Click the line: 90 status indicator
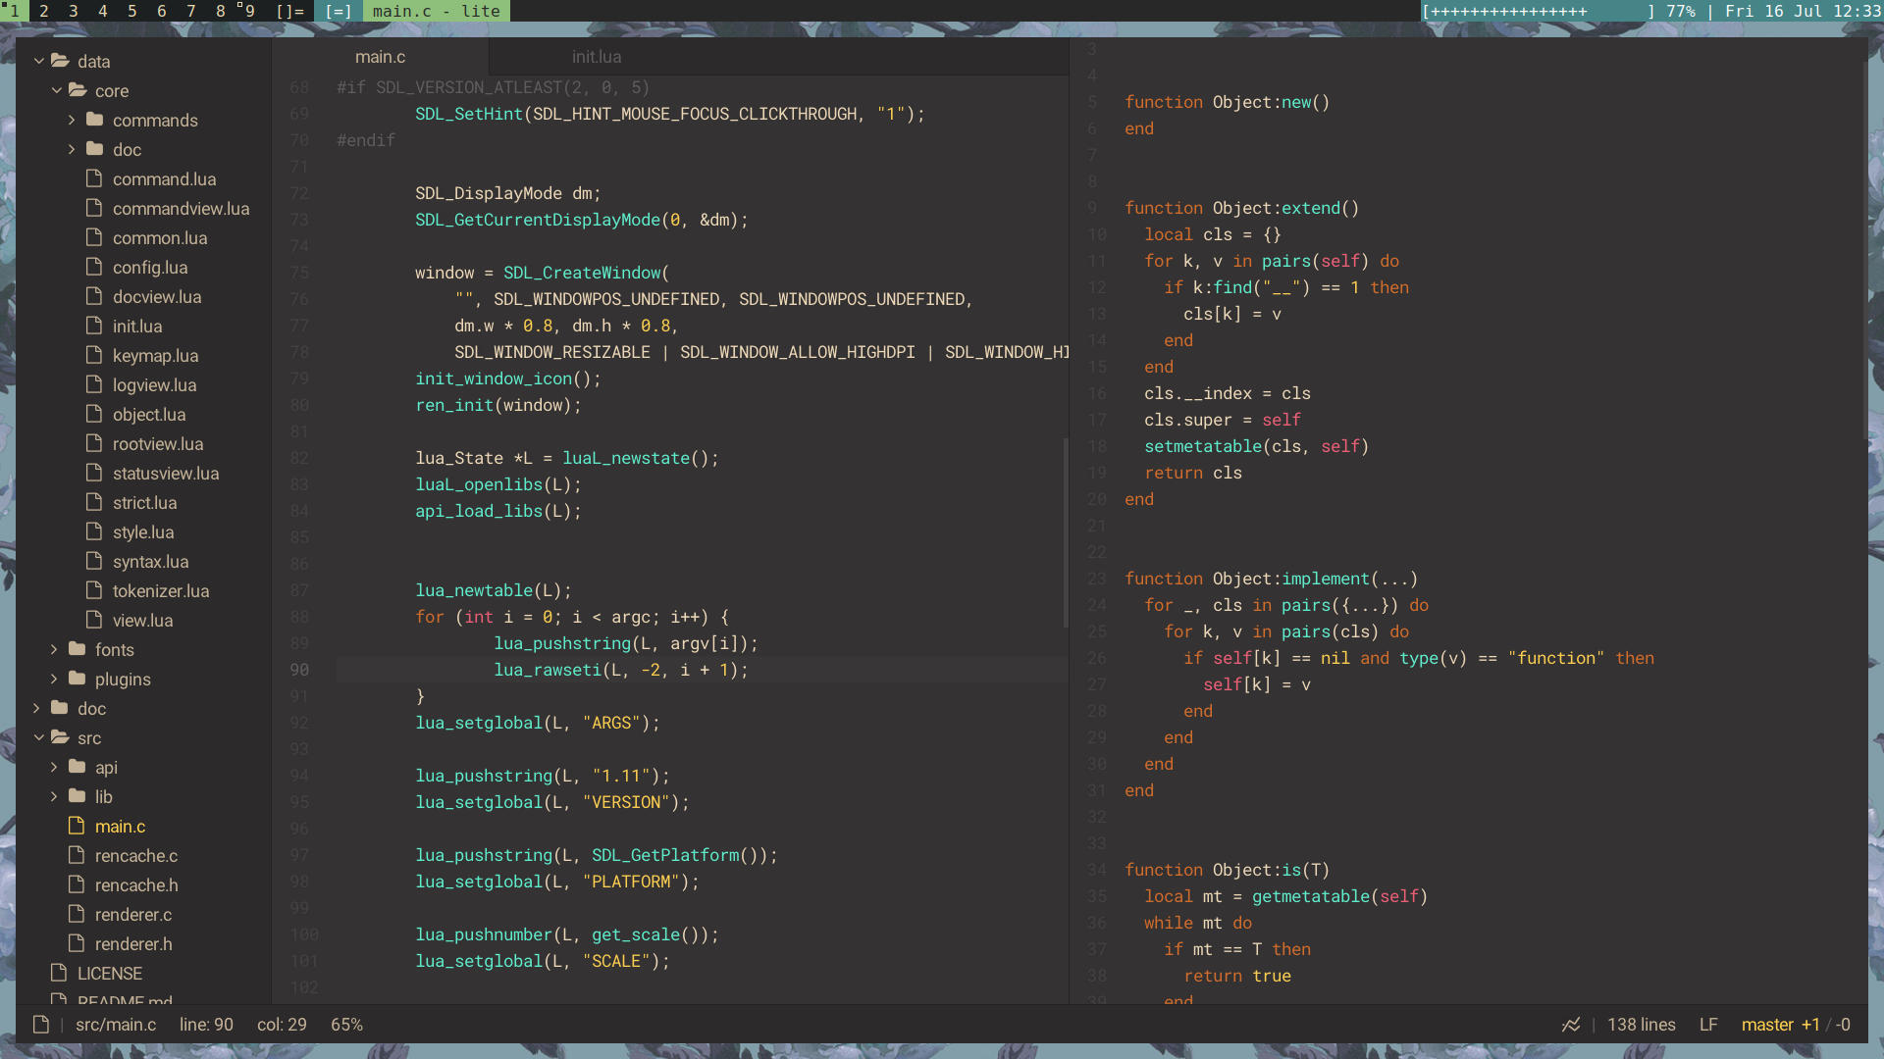This screenshot has width=1884, height=1059. point(206,1024)
